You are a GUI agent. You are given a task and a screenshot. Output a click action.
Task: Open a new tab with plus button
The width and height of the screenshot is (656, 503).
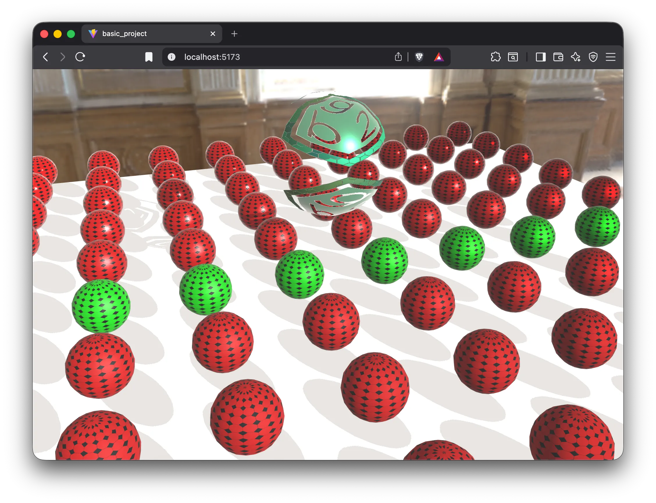pyautogui.click(x=234, y=34)
